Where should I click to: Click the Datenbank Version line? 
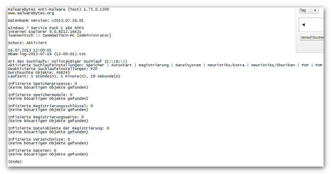46,21
